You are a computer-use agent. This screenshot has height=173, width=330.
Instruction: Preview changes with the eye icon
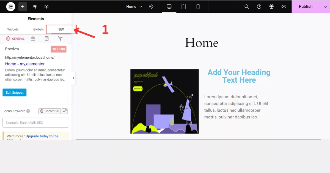pos(284,7)
